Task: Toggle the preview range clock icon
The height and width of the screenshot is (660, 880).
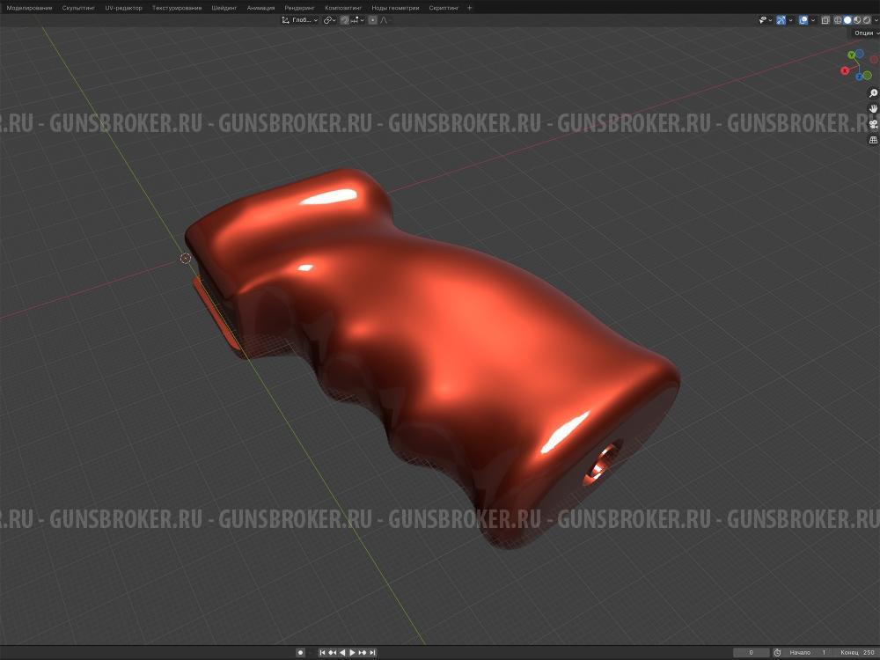Action: tap(777, 653)
